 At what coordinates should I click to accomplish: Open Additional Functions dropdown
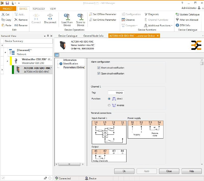click(172, 26)
